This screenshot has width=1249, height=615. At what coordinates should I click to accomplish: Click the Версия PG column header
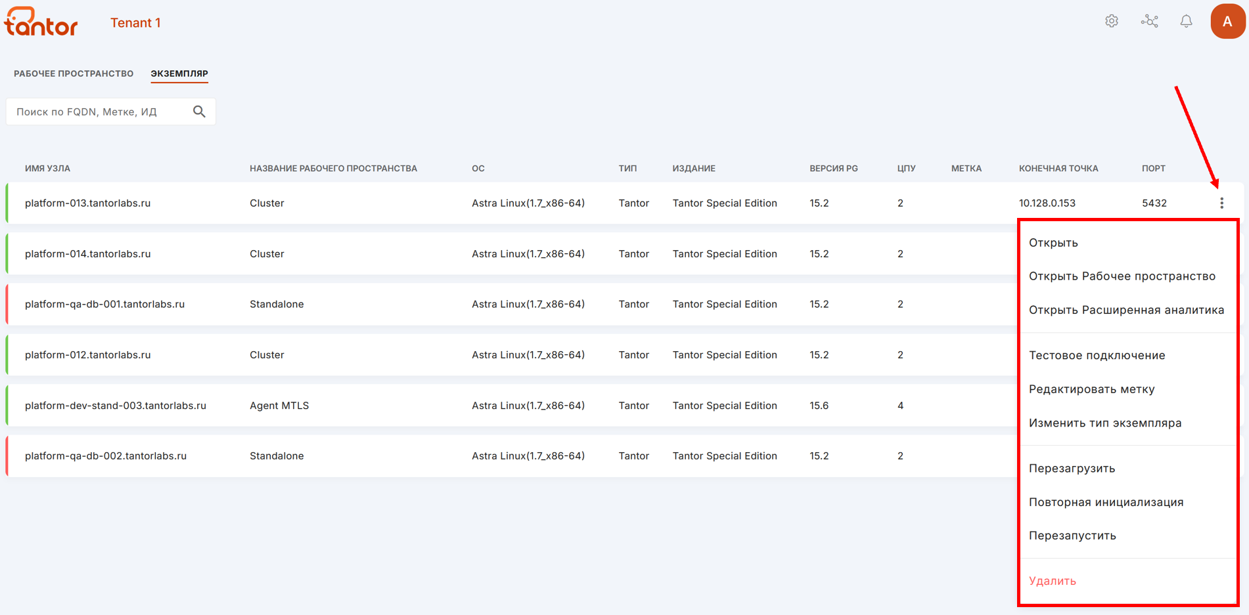(x=834, y=169)
